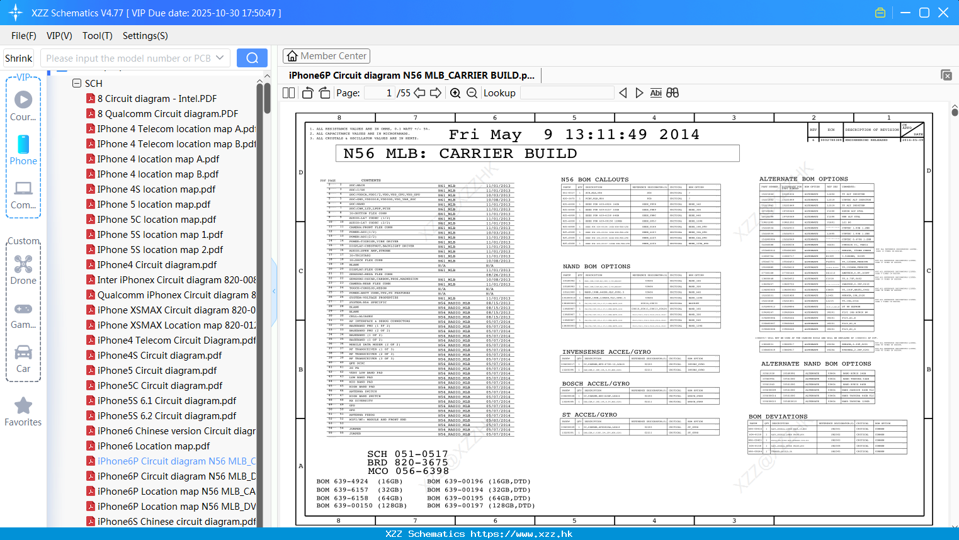This screenshot has width=959, height=540.
Task: Open IPhone 5S location map 1.pdf
Action: 160,234
